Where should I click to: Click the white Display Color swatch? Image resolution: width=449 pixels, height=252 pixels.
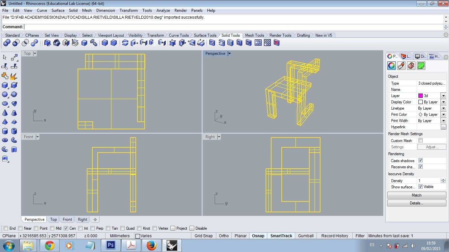(420, 102)
